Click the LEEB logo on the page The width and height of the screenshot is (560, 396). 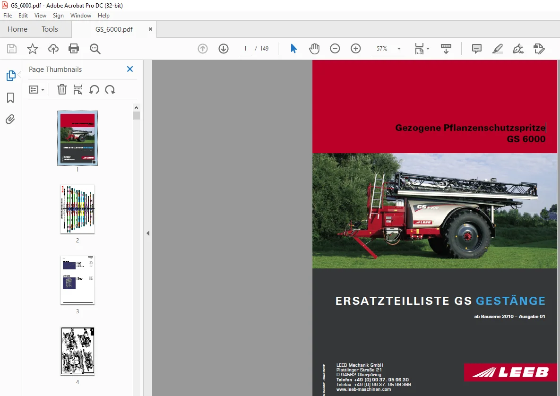click(x=510, y=372)
